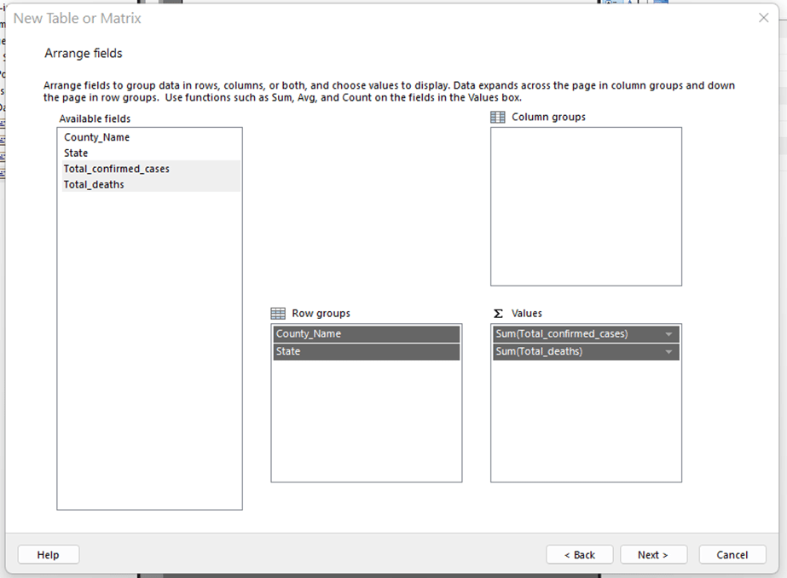The height and width of the screenshot is (578, 787).
Task: Click the Row groups grid icon
Action: [x=278, y=313]
